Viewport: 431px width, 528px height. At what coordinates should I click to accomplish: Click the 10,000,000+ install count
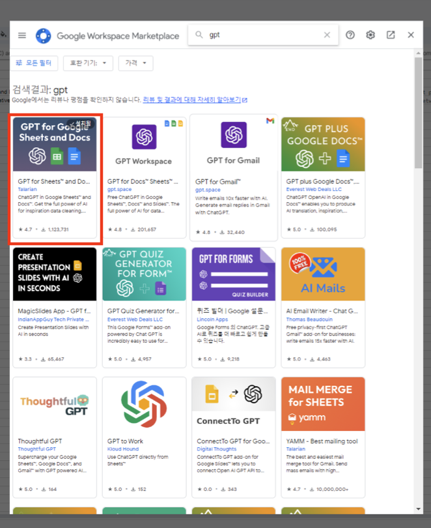(332, 489)
